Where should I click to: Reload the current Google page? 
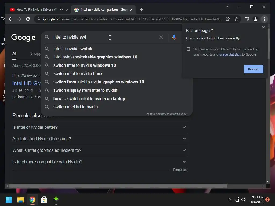pyautogui.click(x=28, y=19)
